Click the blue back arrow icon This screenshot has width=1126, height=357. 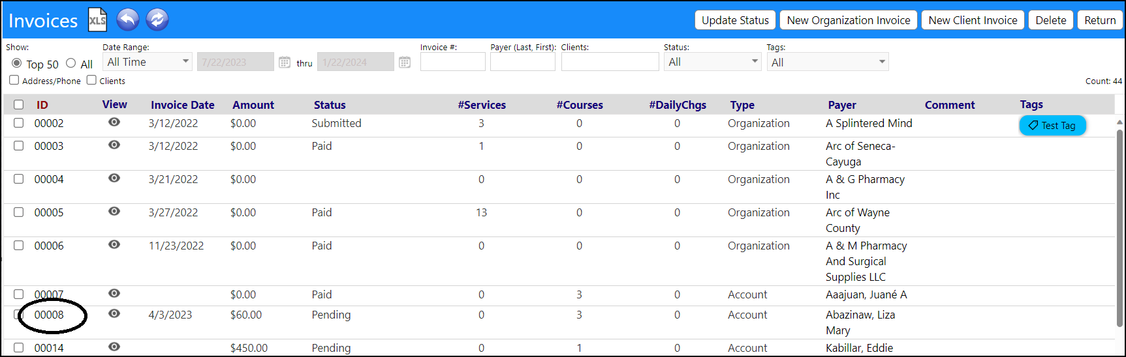point(128,20)
